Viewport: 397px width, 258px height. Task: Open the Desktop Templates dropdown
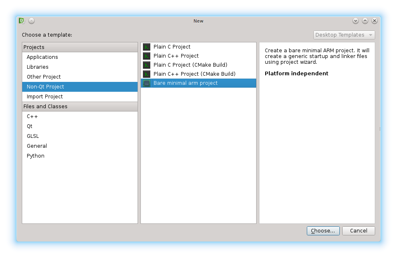[344, 35]
